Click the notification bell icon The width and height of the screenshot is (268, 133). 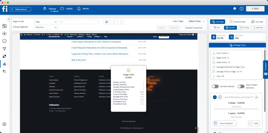point(235,9)
